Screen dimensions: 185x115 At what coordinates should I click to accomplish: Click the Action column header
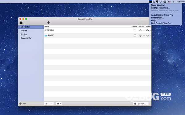(x=142, y=26)
